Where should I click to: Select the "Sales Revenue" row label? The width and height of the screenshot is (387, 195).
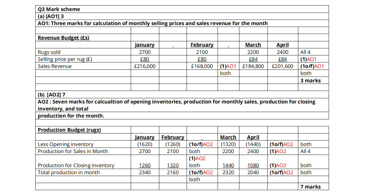[55, 66]
